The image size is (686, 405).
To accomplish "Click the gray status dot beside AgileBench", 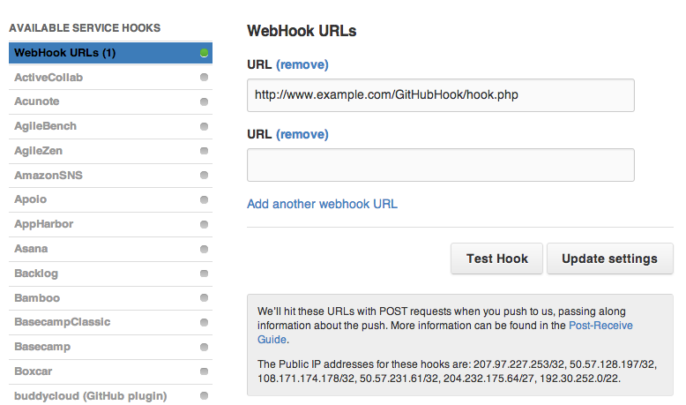I will 205,127.
